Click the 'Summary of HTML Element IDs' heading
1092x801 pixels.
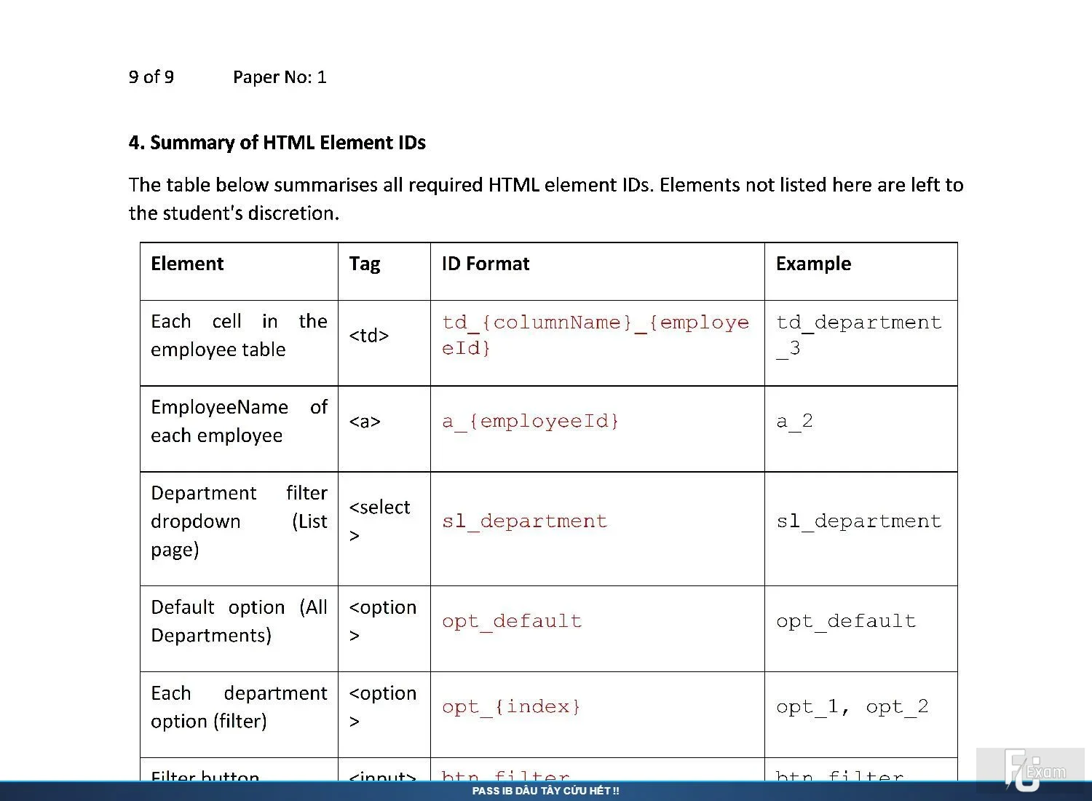coord(277,143)
